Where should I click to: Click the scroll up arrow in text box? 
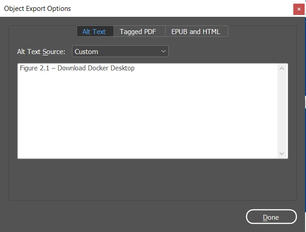[282, 69]
